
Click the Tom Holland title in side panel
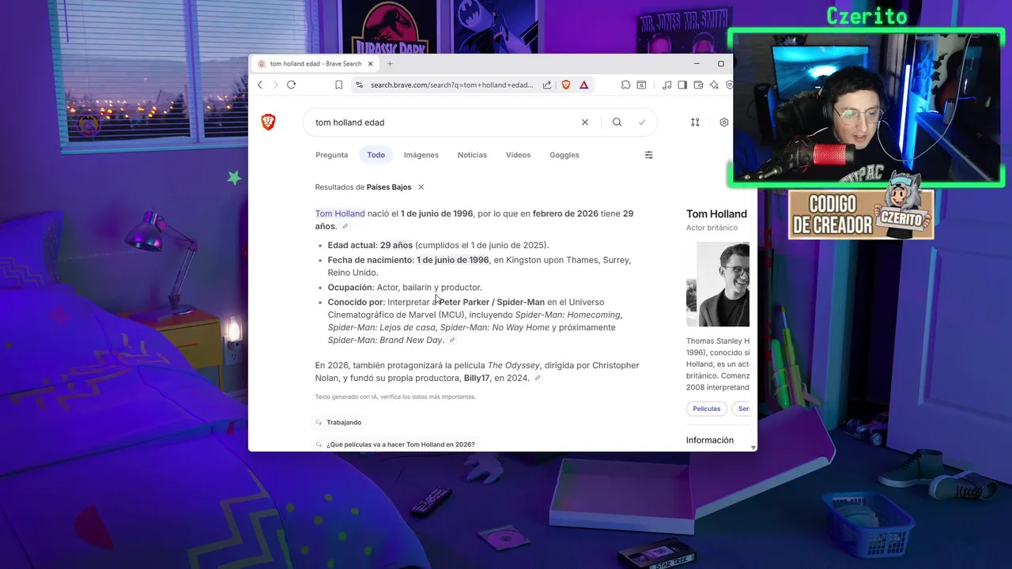tap(716, 214)
